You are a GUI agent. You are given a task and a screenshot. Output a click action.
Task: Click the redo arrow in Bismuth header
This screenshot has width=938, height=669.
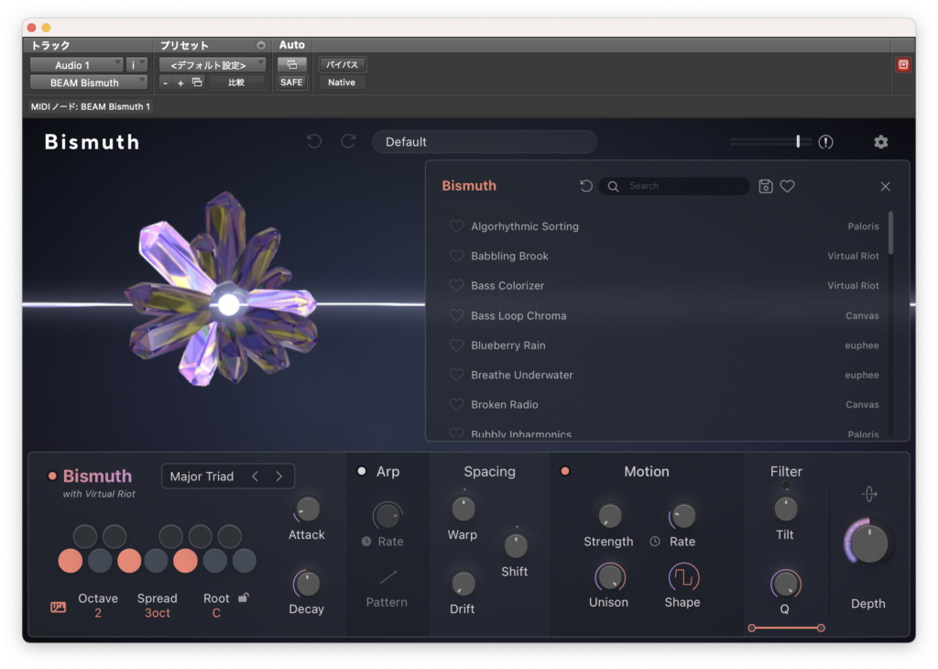[348, 141]
